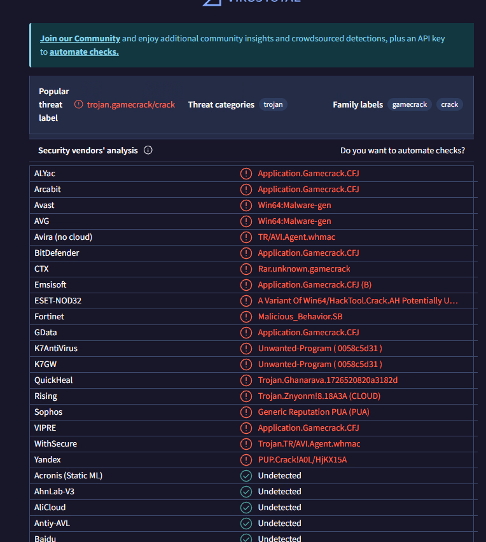The height and width of the screenshot is (542, 486).
Task: Select the gamecrack family label tag
Action: pyautogui.click(x=409, y=104)
